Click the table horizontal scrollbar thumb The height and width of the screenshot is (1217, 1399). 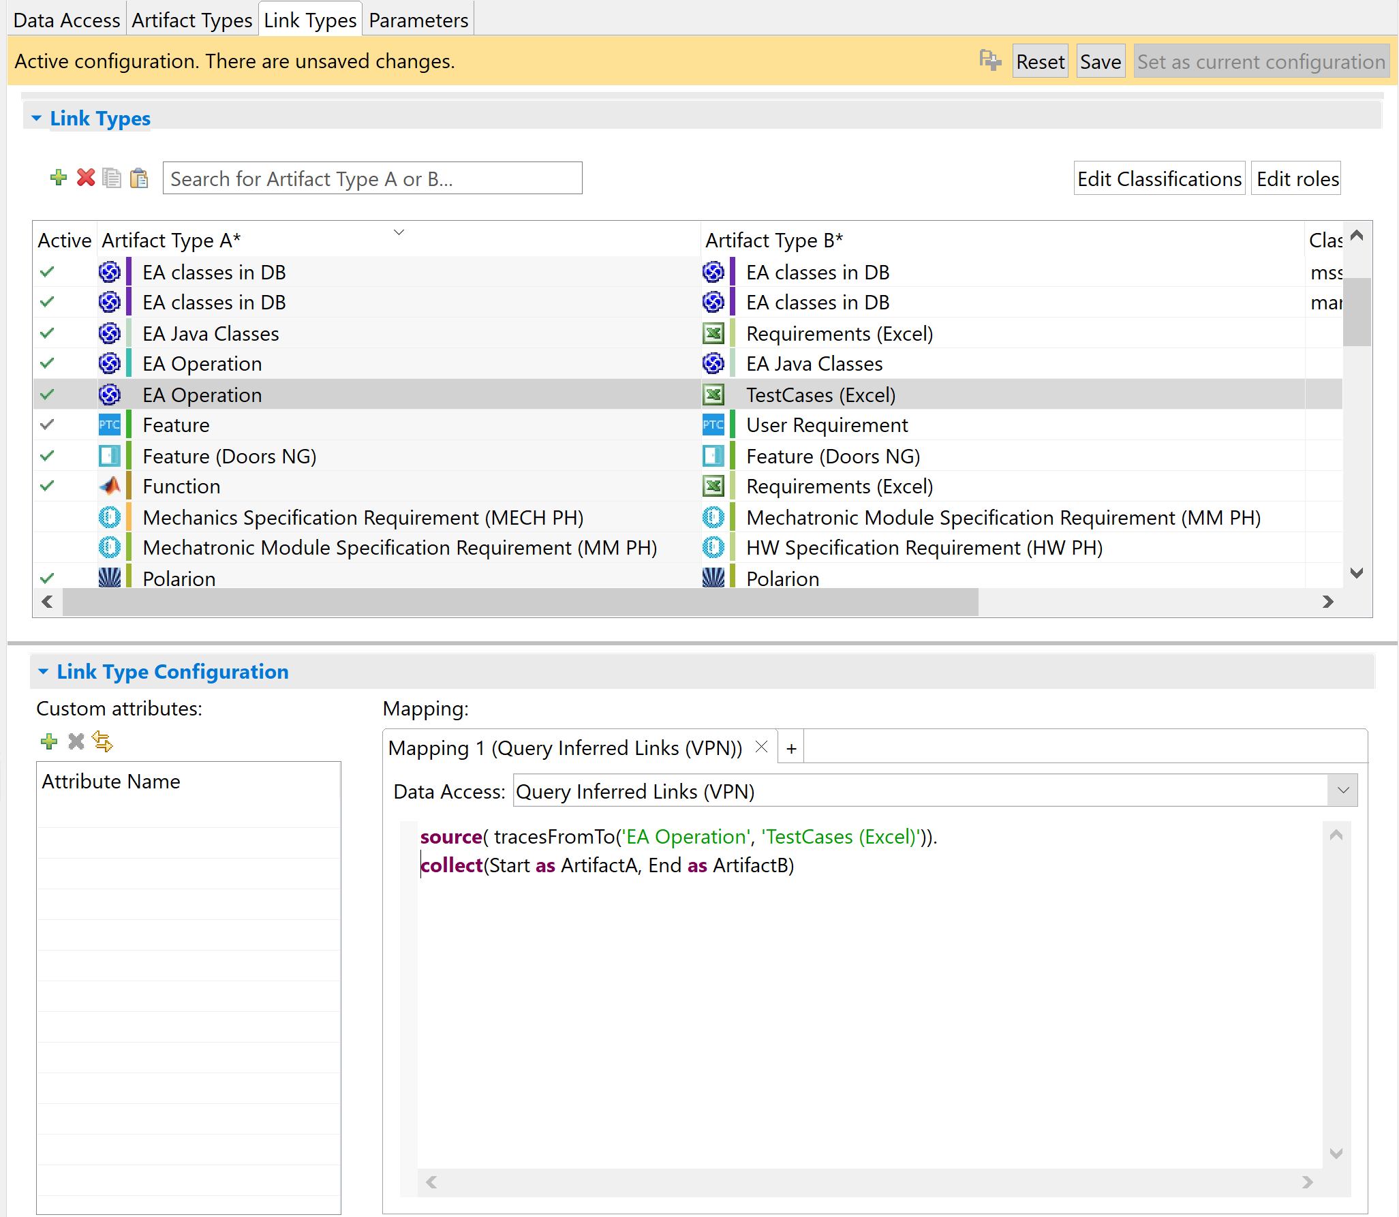[520, 602]
